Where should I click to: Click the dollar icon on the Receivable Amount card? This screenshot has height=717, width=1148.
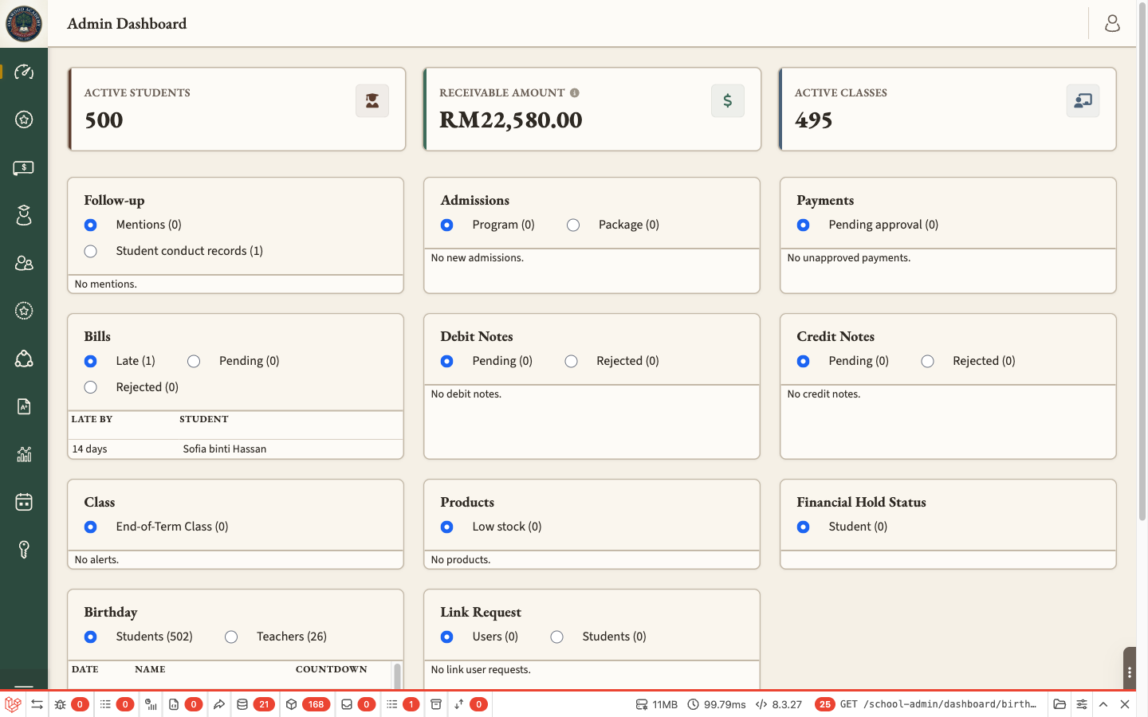(728, 100)
